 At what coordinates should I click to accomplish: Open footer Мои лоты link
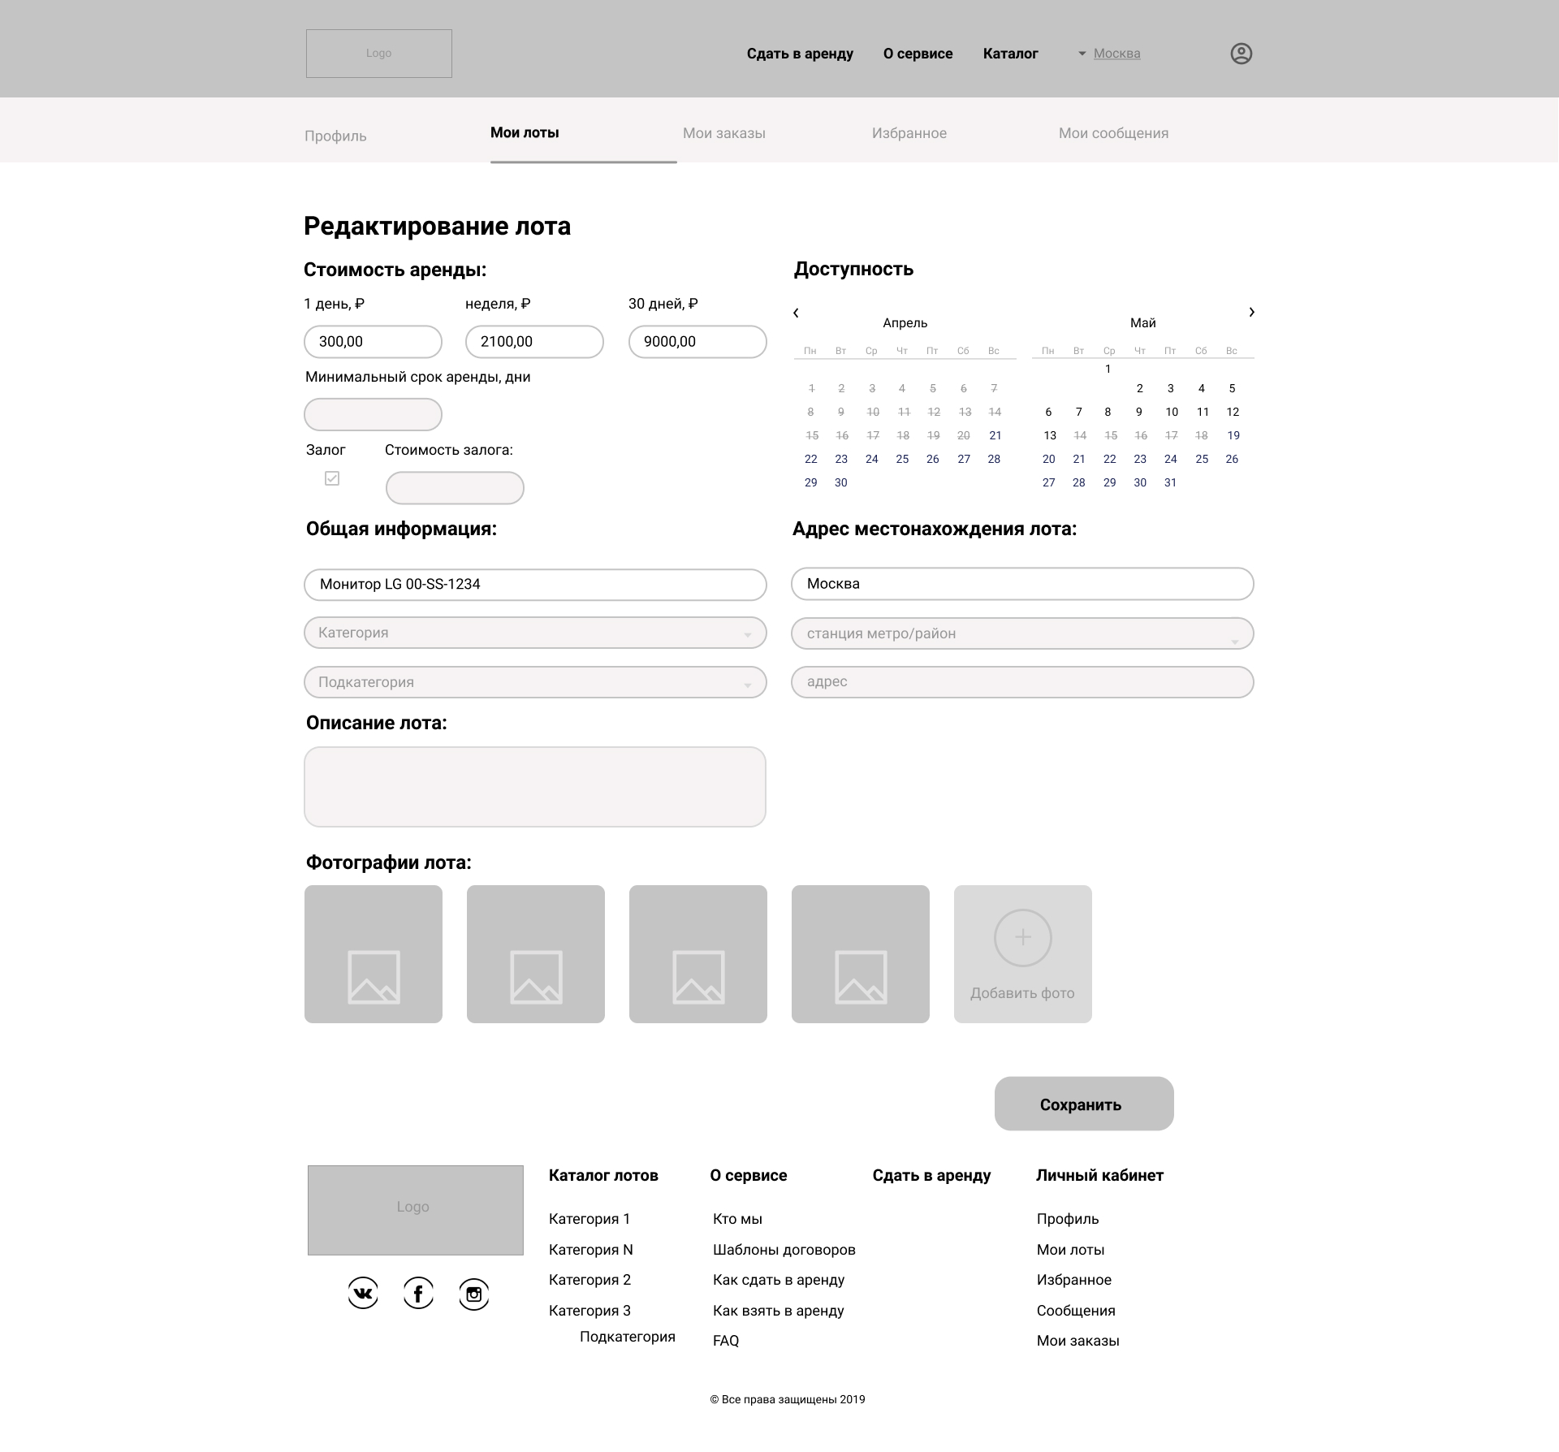(x=1070, y=1250)
